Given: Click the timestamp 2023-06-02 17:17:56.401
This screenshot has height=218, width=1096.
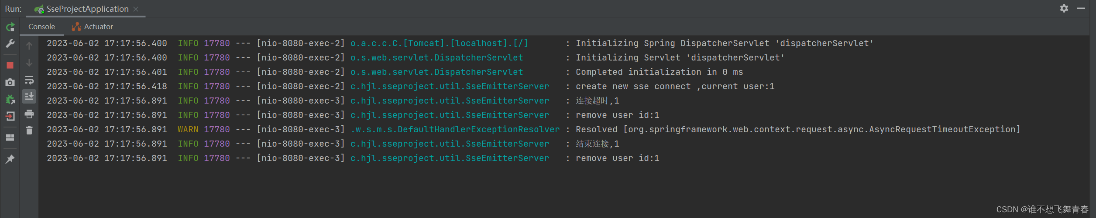Looking at the screenshot, I should pos(107,72).
